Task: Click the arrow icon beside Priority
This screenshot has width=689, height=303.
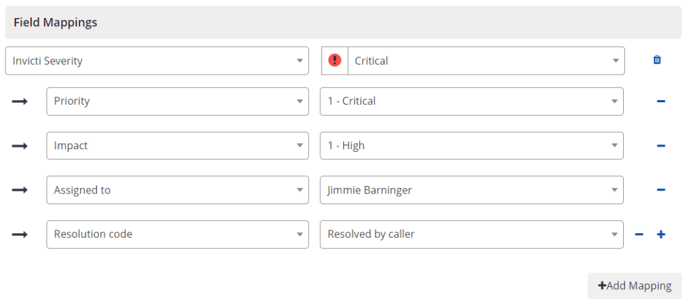Action: click(x=20, y=101)
